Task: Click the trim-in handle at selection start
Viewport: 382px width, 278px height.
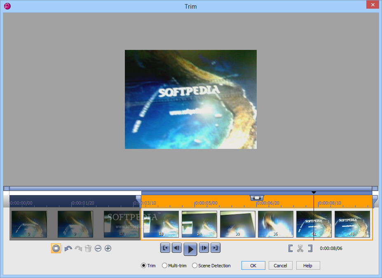Action: click(x=138, y=200)
